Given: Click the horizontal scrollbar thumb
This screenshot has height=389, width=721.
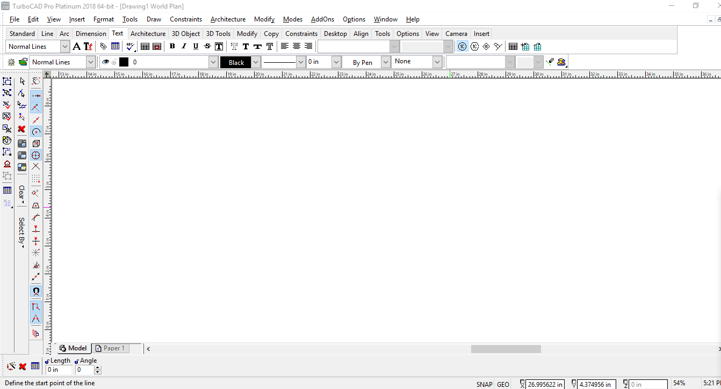Looking at the screenshot, I should point(506,349).
